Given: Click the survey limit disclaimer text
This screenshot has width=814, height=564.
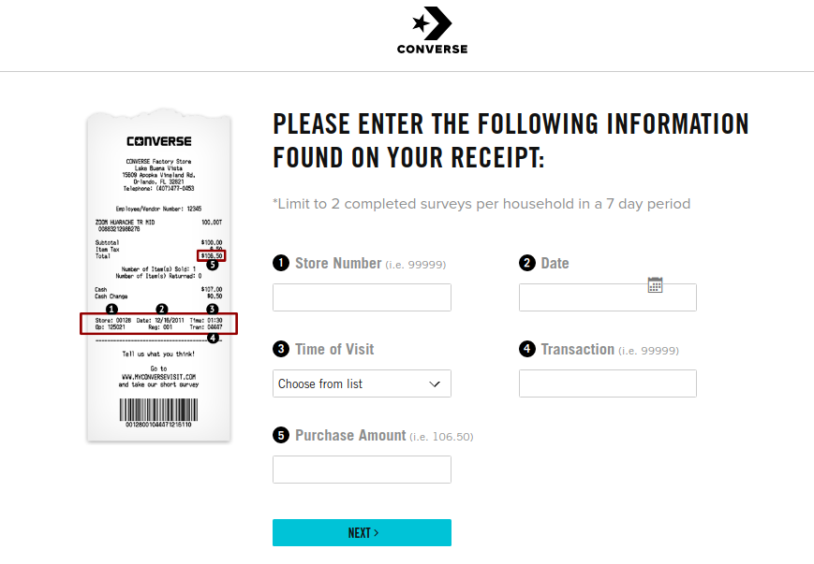Looking at the screenshot, I should 481,203.
